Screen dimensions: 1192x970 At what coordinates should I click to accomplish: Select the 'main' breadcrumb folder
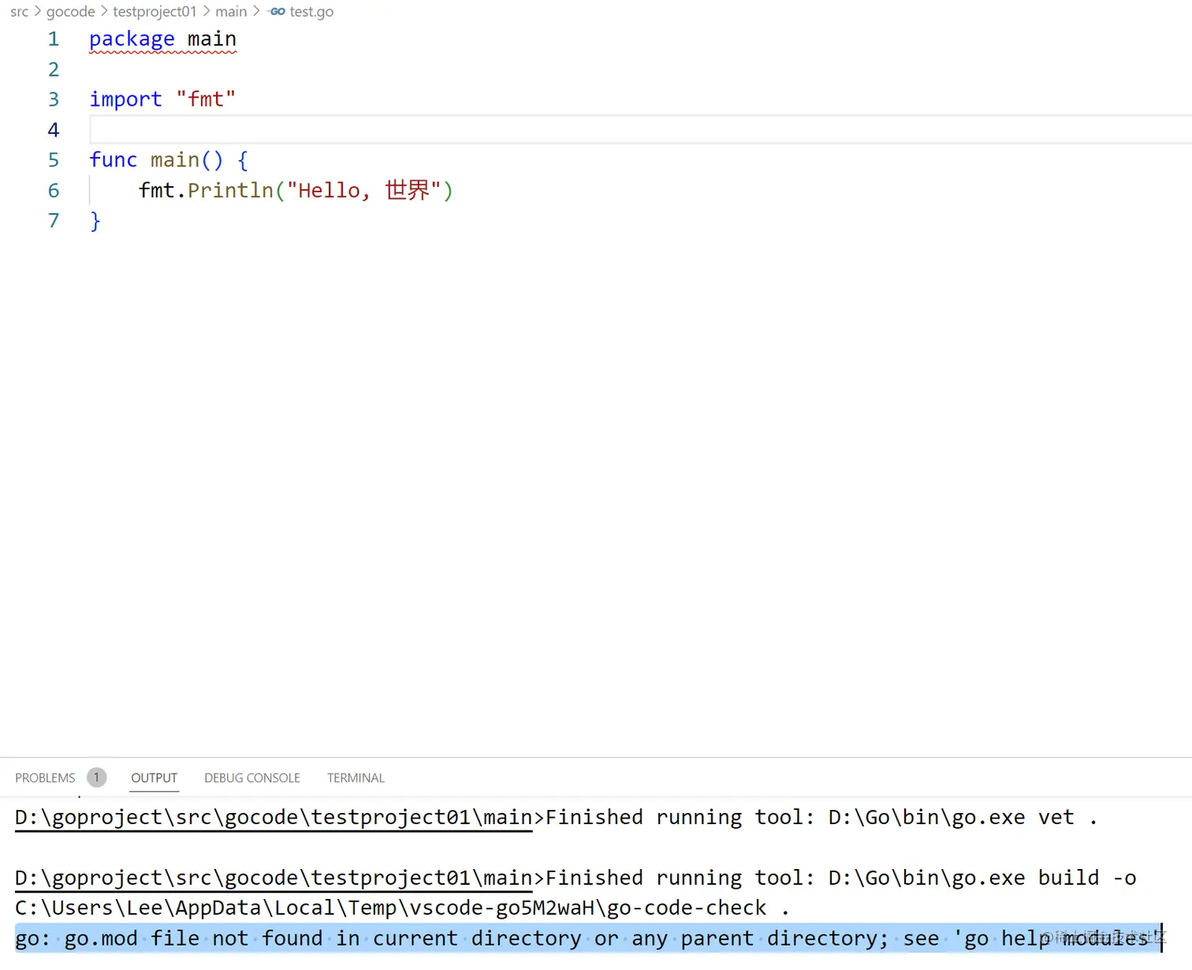(231, 12)
